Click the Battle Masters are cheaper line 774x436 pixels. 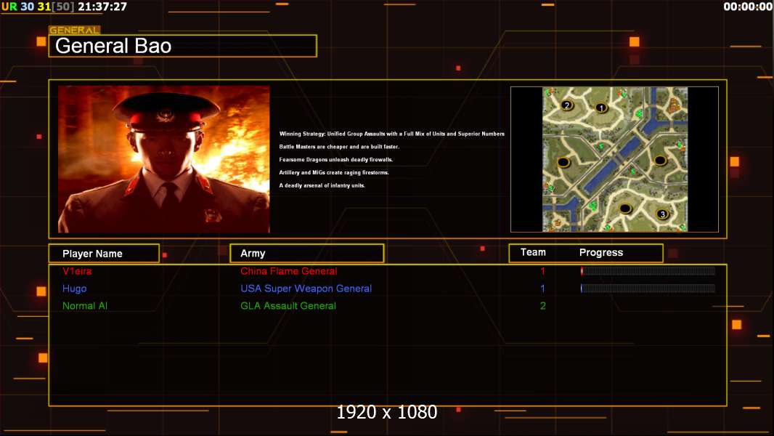pos(339,147)
